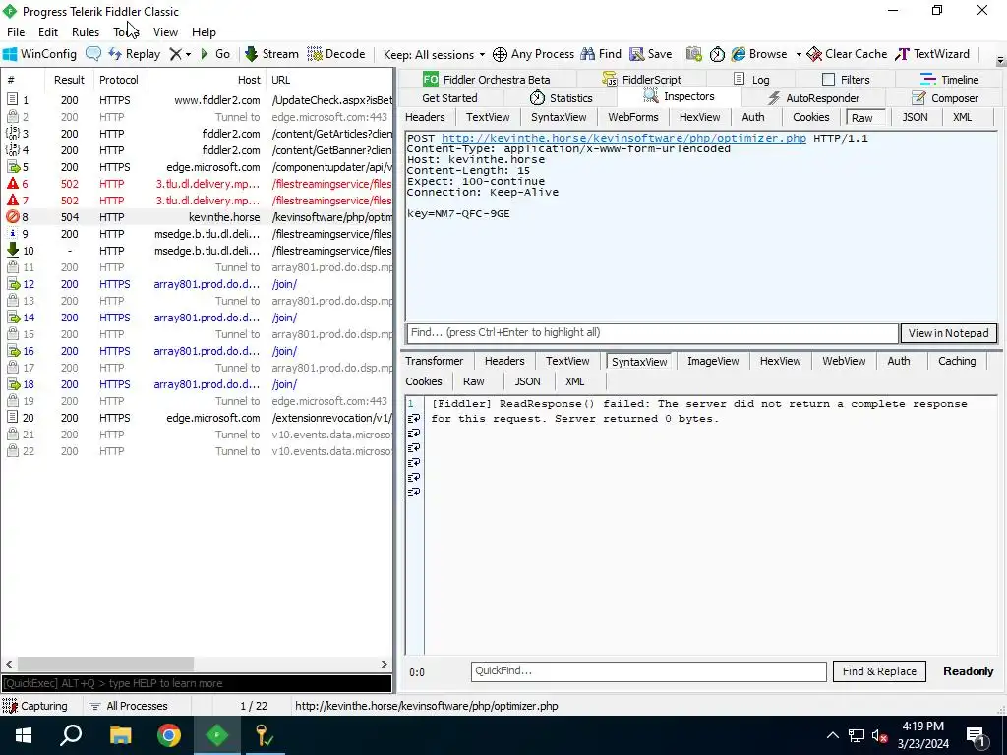
Task: Click the Save sessions toolbar button
Action: (x=651, y=54)
